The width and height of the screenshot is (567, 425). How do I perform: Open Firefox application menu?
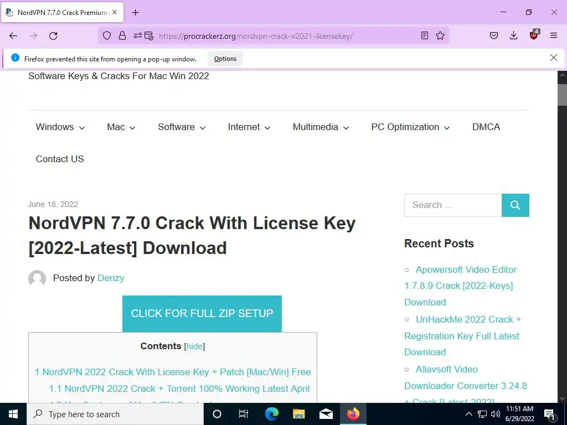point(554,35)
